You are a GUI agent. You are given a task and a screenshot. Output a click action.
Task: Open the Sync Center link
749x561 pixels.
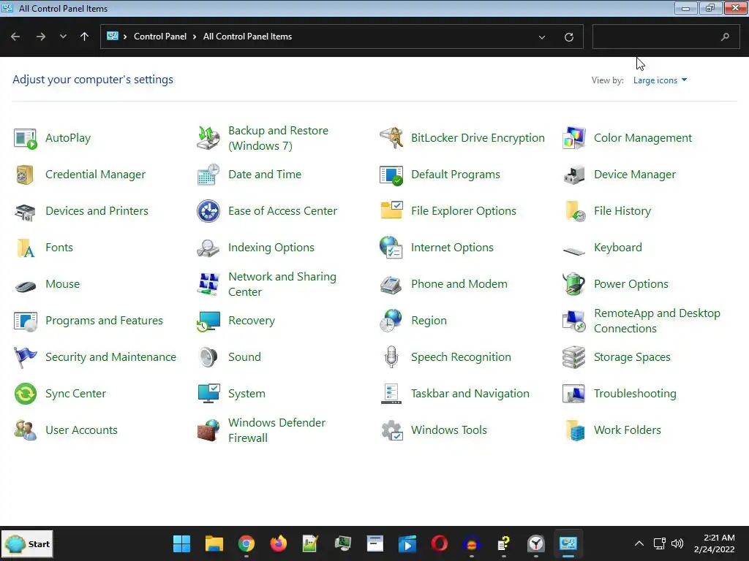pos(75,394)
